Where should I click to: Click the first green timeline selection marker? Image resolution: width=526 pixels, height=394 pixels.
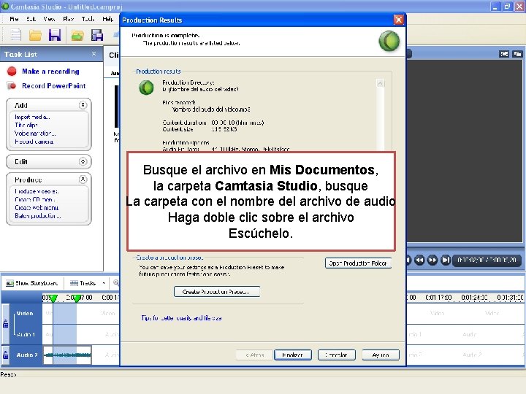pos(53,298)
